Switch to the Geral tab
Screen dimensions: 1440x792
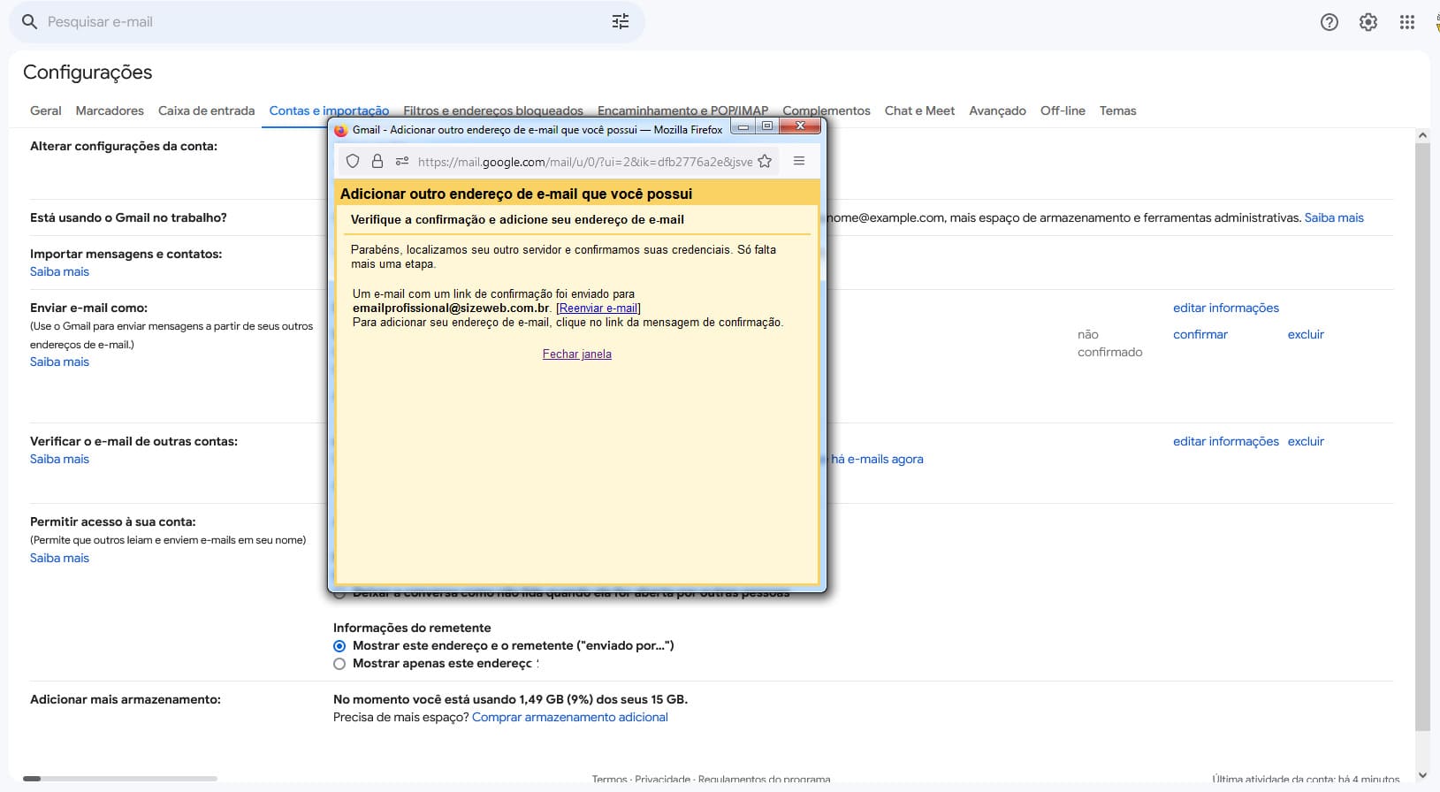tap(46, 110)
